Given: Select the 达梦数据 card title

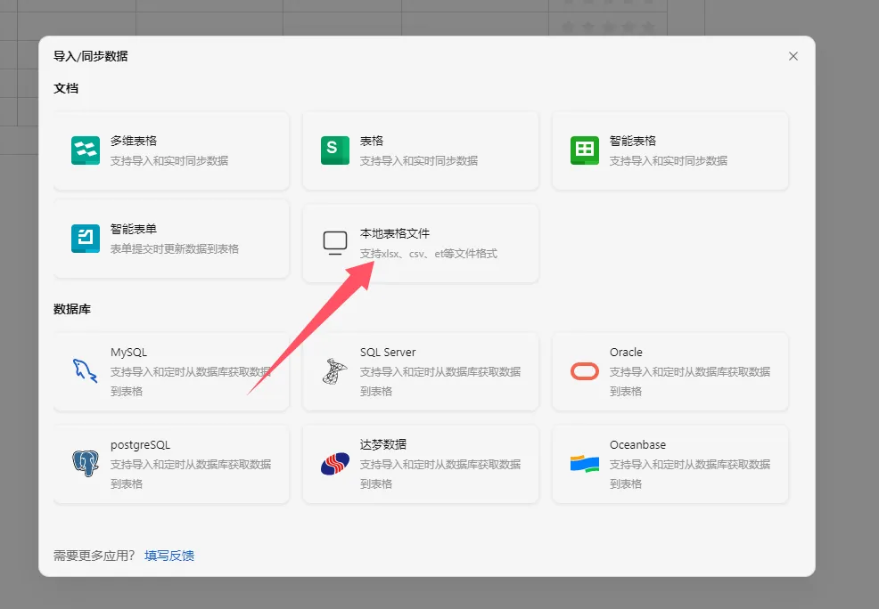Looking at the screenshot, I should 382,444.
